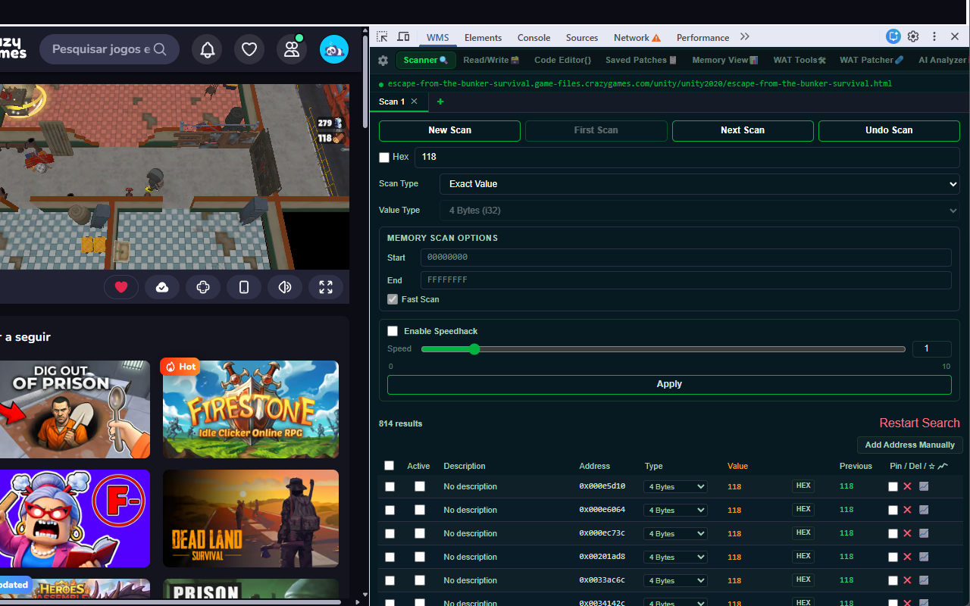Open the graph icon for address 0x000e5d10
970x606 pixels.
tap(924, 486)
